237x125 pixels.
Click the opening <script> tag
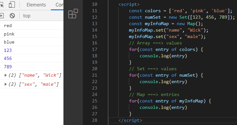(x=129, y=5)
